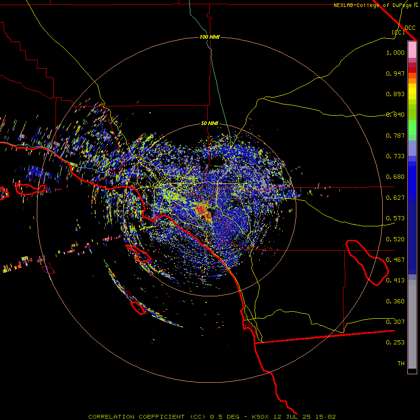Click the 0.413 legend value
This screenshot has height=420, width=420.
[395, 280]
